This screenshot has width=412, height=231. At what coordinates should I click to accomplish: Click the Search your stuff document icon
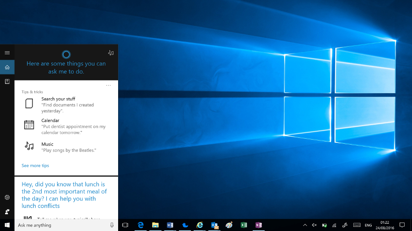coord(29,104)
